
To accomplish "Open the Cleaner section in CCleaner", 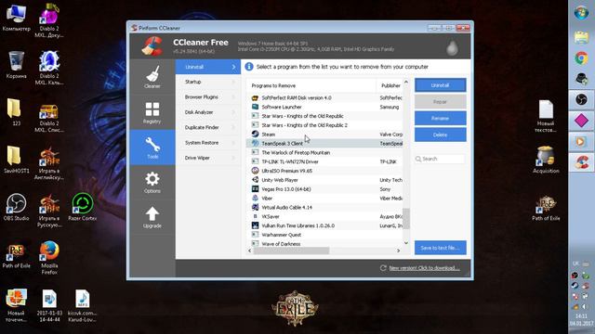I will [x=152, y=77].
